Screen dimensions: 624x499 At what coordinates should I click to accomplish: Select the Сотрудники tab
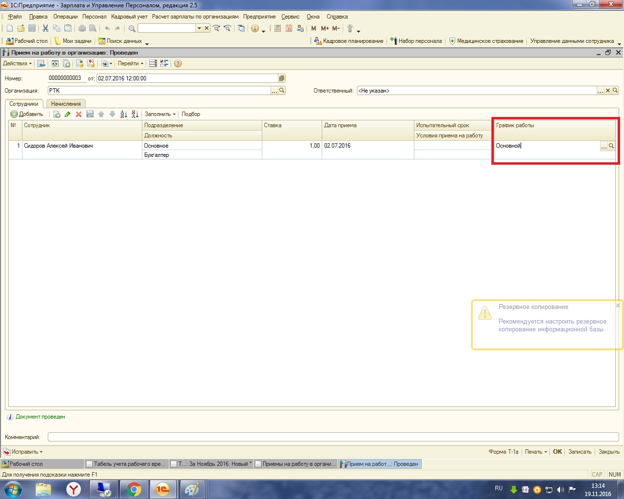pyautogui.click(x=24, y=104)
